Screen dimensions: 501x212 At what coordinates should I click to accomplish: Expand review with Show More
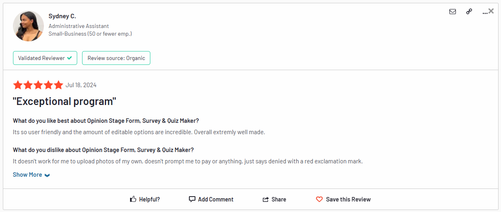point(27,175)
